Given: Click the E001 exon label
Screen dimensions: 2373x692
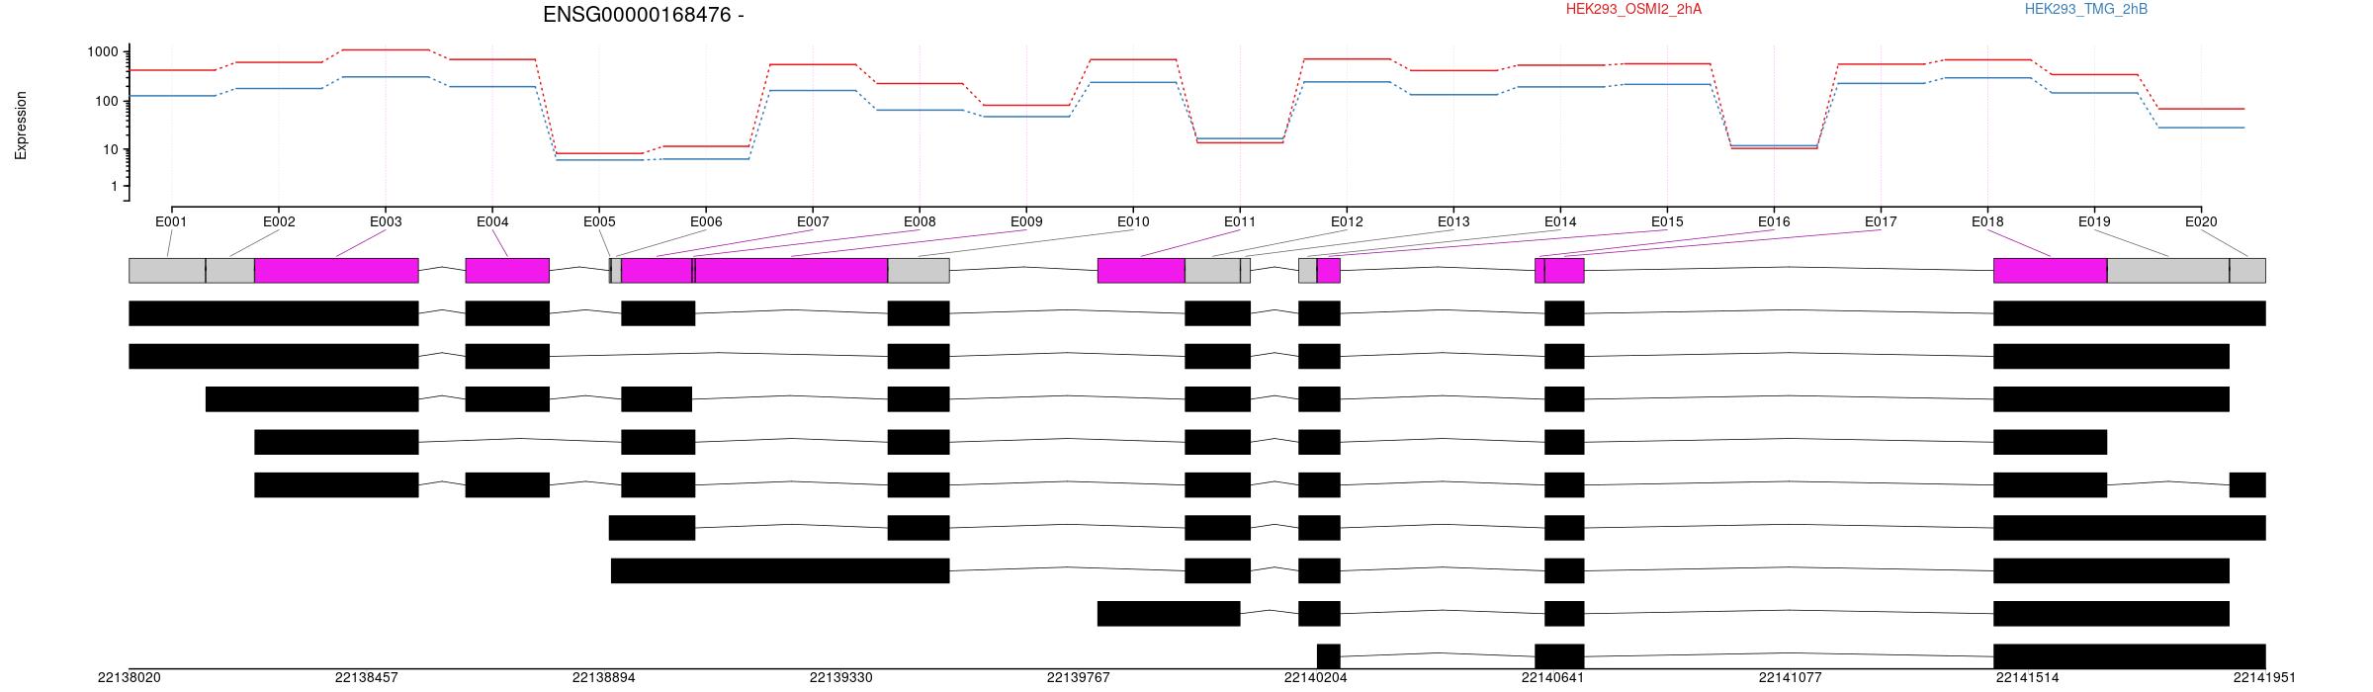Looking at the screenshot, I should pyautogui.click(x=171, y=222).
